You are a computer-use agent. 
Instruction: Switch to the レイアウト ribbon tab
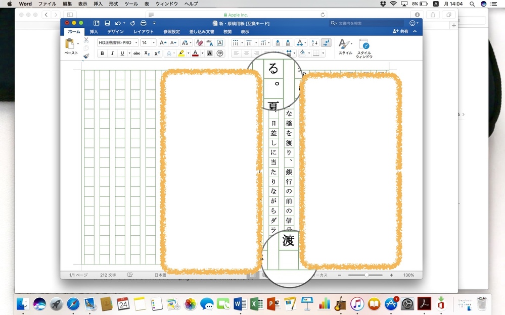click(x=143, y=32)
